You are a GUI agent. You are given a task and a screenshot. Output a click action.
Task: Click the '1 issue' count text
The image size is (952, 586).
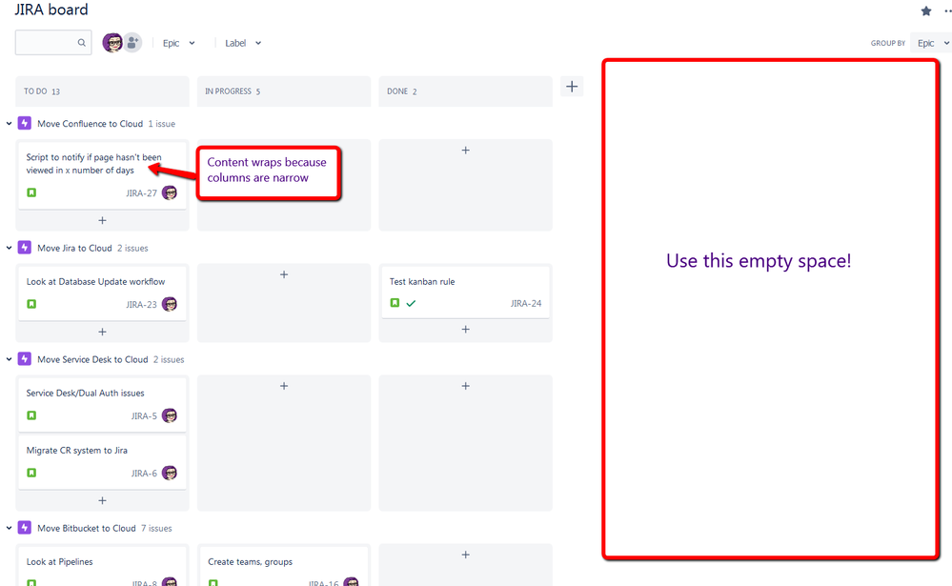(161, 124)
